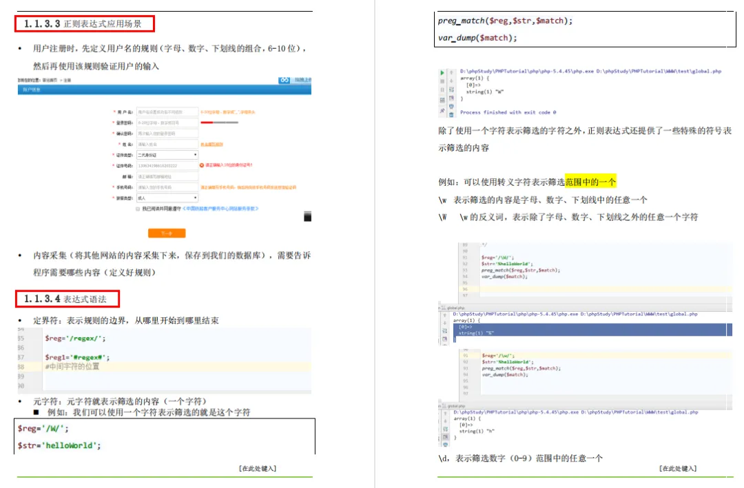Open the 证件类型 dropdown showing 二代身份证
Image resolution: width=744 pixels, height=488 pixels.
(167, 155)
